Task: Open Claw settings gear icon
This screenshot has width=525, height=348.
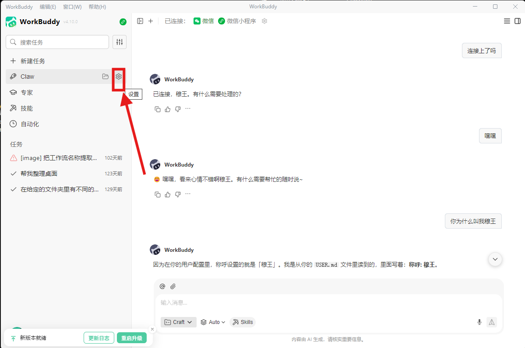Action: [x=119, y=77]
